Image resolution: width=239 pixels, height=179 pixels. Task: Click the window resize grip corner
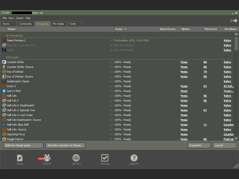tap(236, 166)
